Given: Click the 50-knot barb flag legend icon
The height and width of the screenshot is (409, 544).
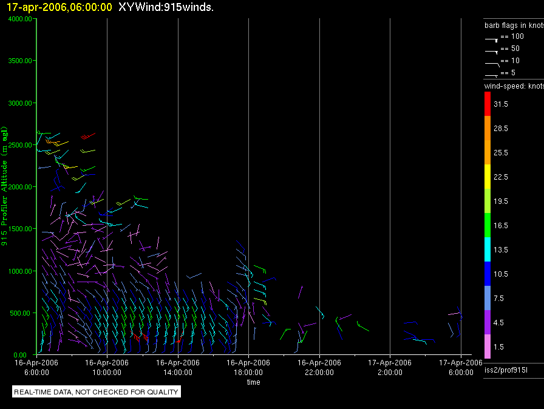Looking at the screenshot, I should click(492, 52).
